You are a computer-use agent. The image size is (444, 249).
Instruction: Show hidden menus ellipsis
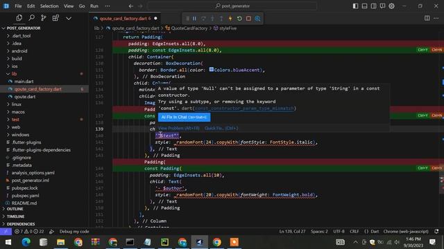(x=108, y=6)
